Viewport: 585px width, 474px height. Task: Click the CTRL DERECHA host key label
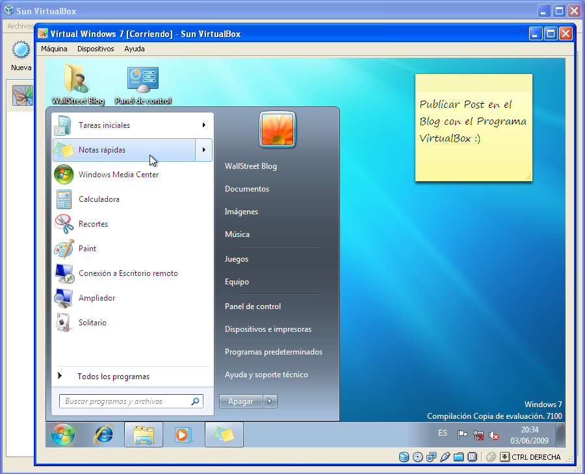(x=536, y=457)
